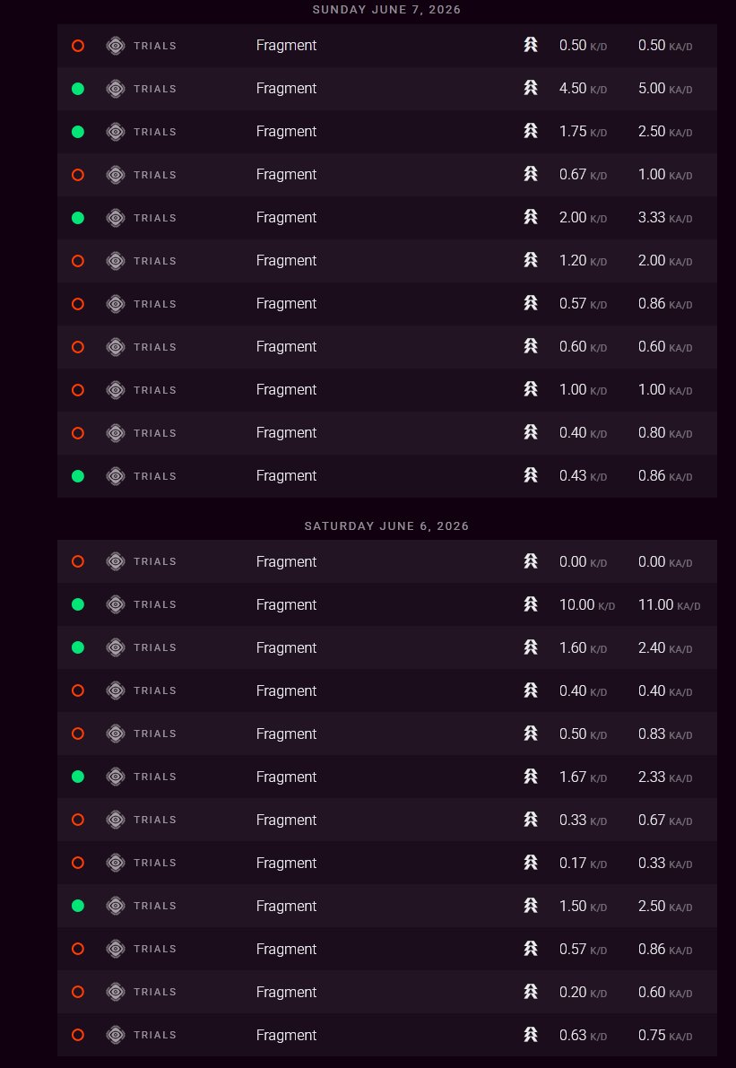Click the green win dot on the 1.67 K/D row
The image size is (736, 1068).
click(78, 777)
